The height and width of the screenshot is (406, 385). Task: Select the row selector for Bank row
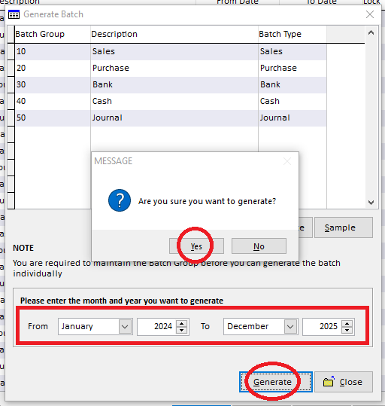point(11,84)
